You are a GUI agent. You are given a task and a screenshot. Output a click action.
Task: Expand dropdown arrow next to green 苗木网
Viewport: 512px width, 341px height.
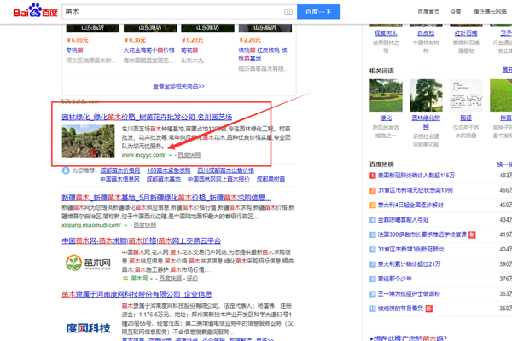tap(152, 279)
